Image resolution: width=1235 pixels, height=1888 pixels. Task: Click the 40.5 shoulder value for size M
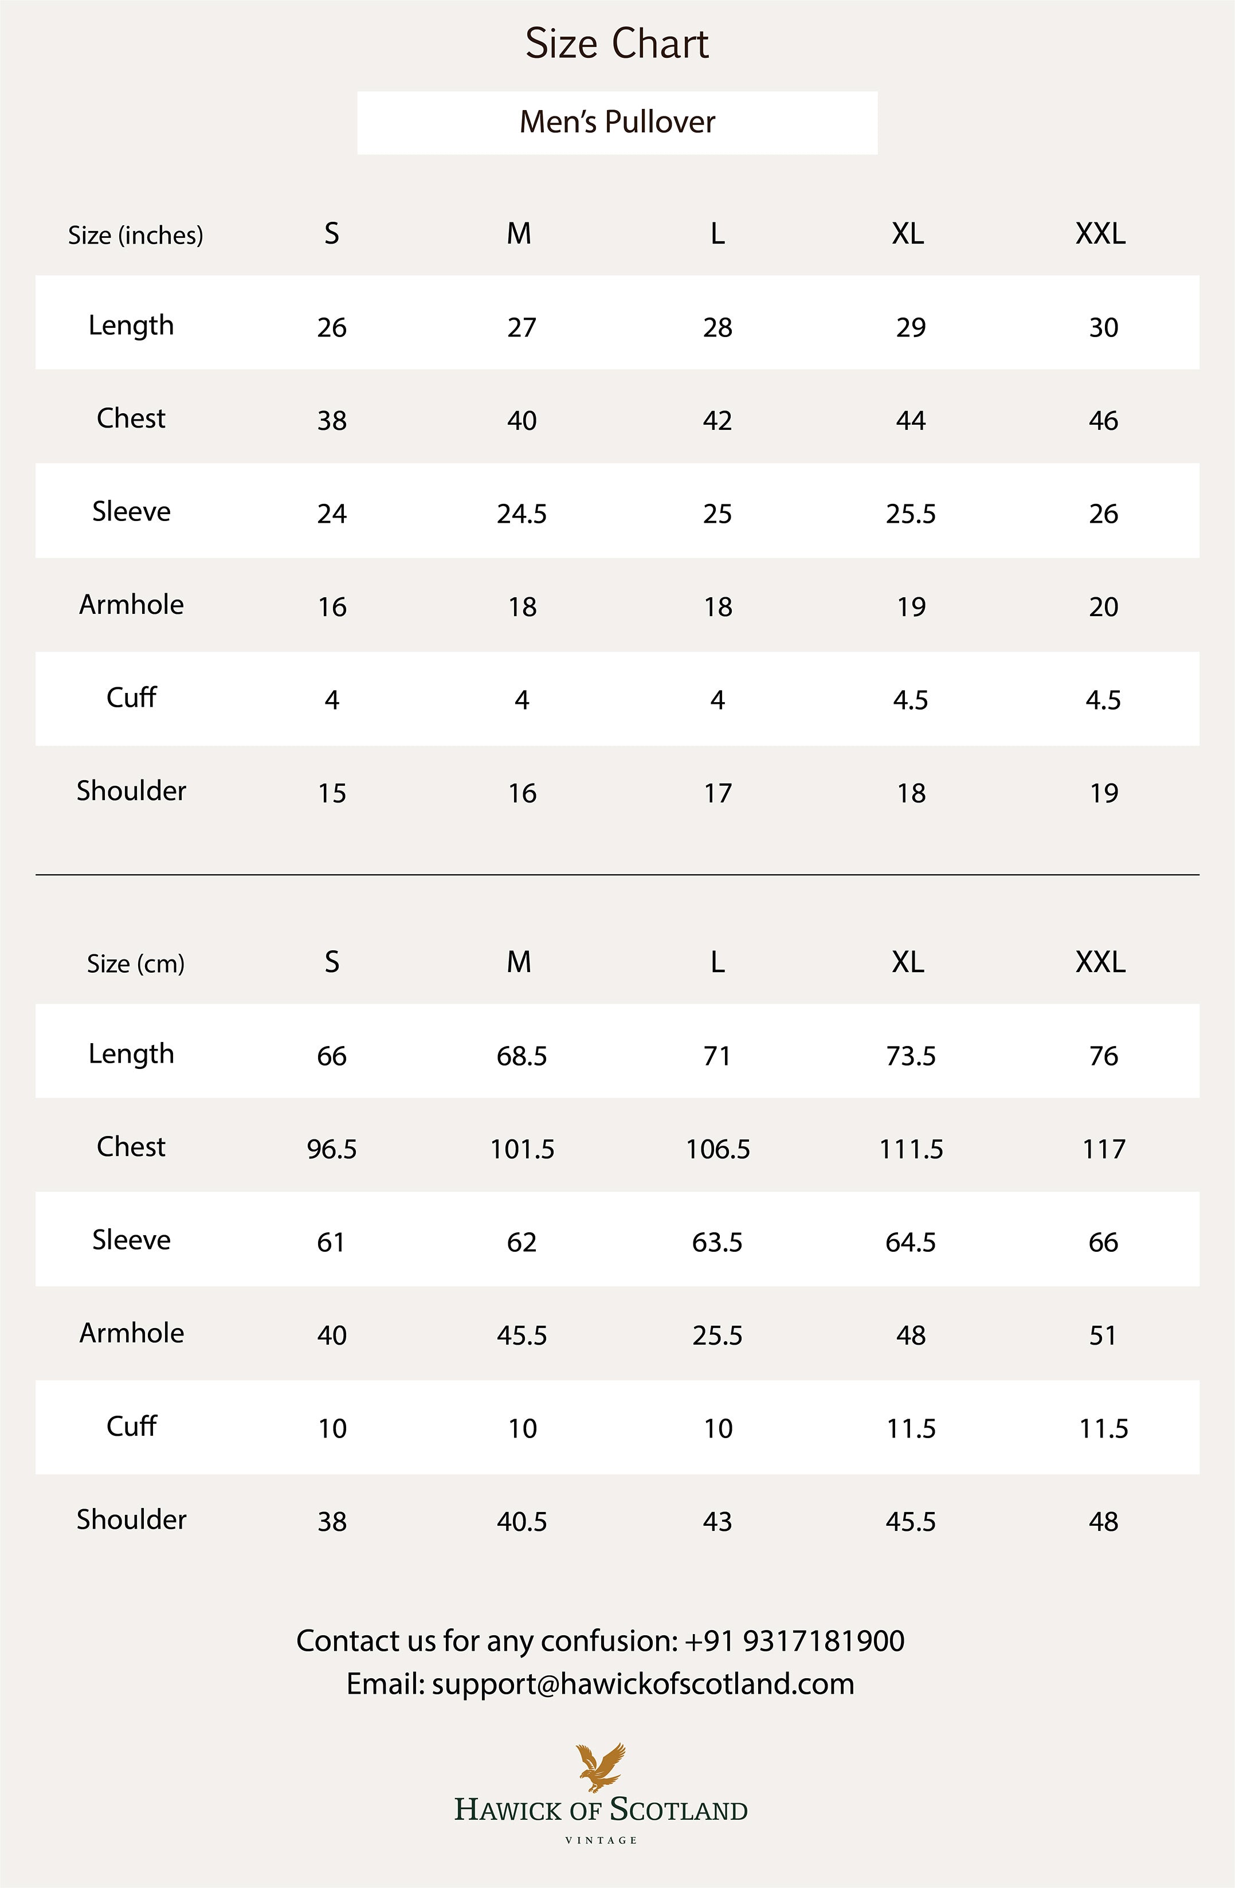[x=521, y=1522]
